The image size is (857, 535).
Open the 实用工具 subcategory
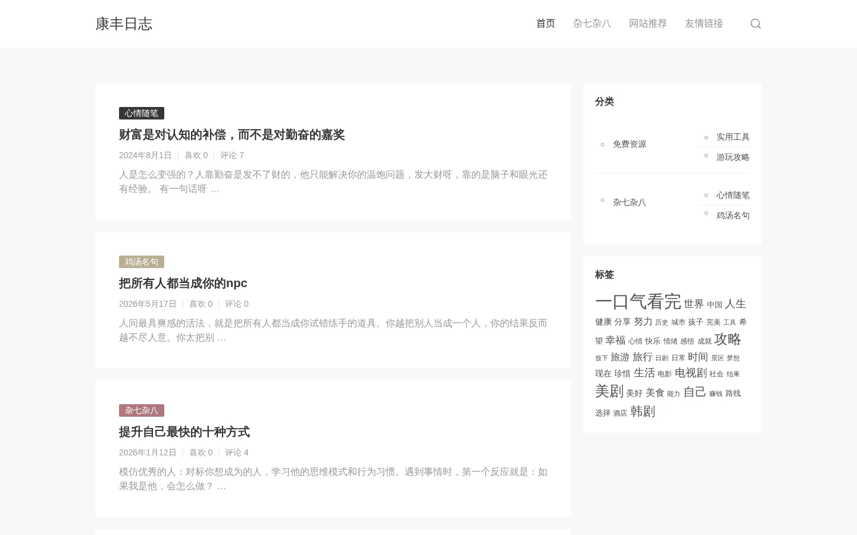(x=733, y=137)
